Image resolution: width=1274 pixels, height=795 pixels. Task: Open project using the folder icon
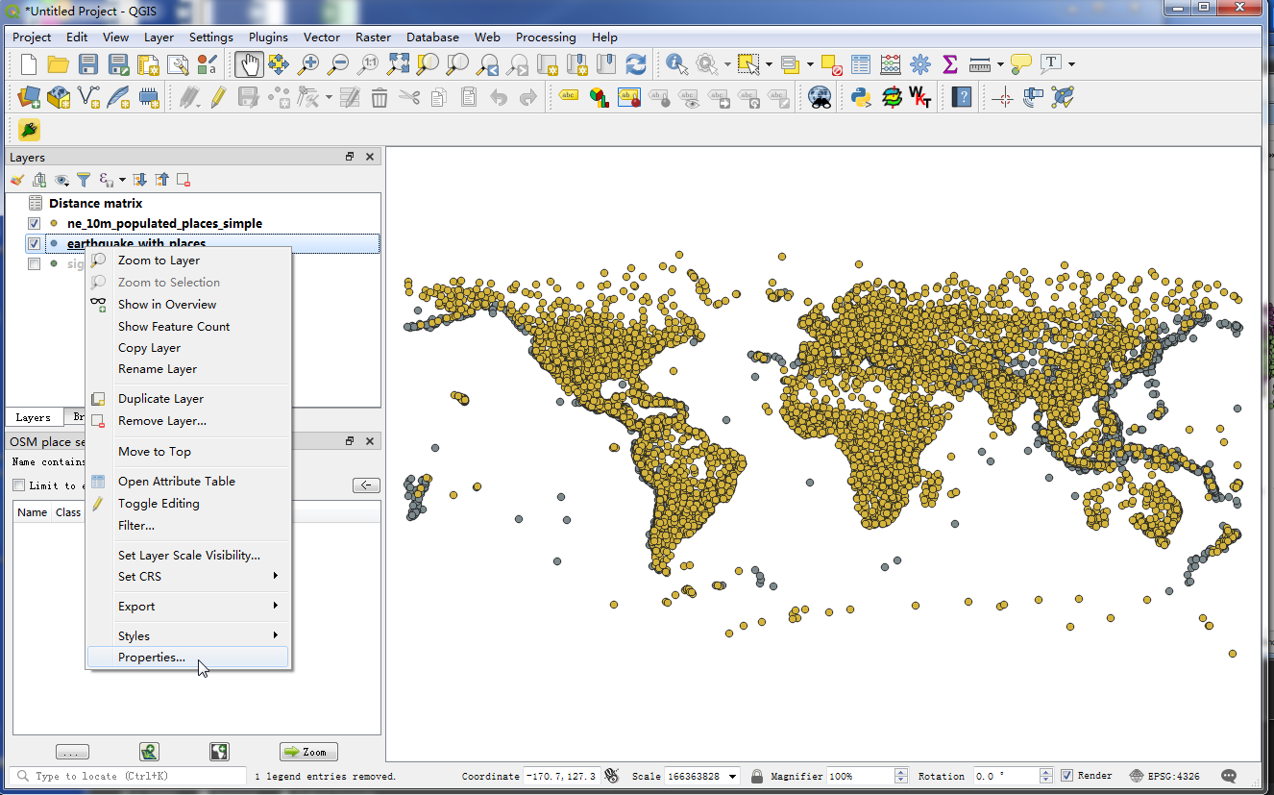pyautogui.click(x=58, y=64)
